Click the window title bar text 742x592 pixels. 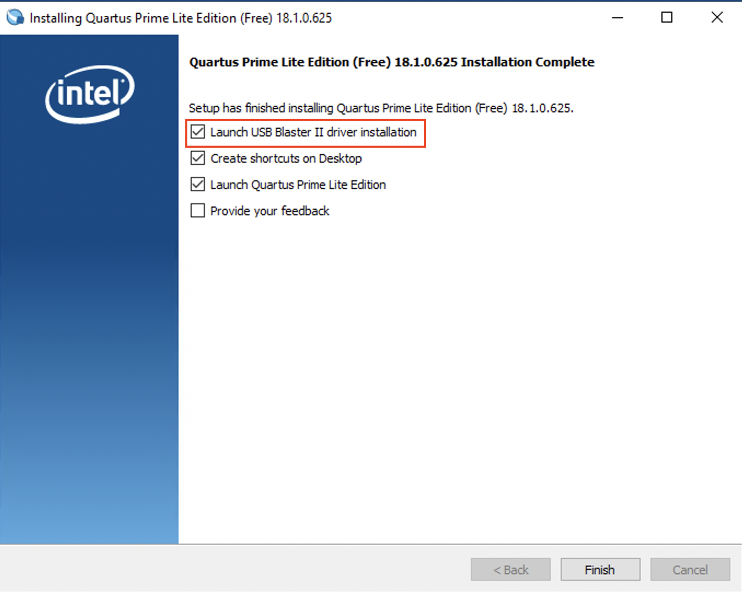tap(181, 18)
